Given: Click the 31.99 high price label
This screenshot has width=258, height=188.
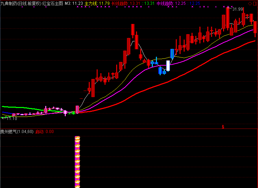Looking at the screenshot, I should (x=237, y=9).
